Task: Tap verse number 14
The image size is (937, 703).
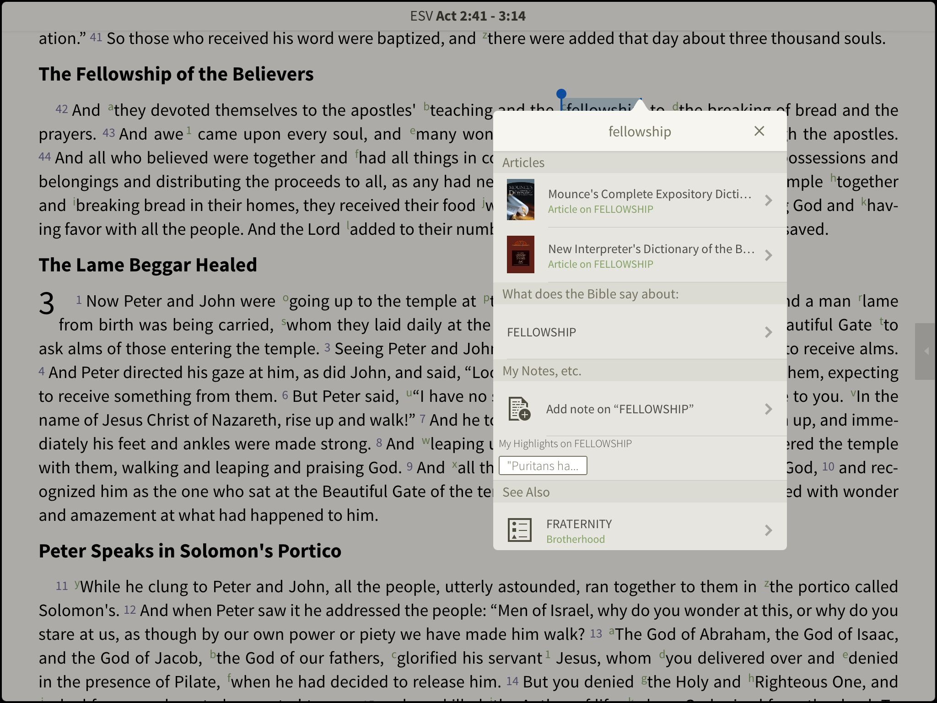Action: pos(512,681)
